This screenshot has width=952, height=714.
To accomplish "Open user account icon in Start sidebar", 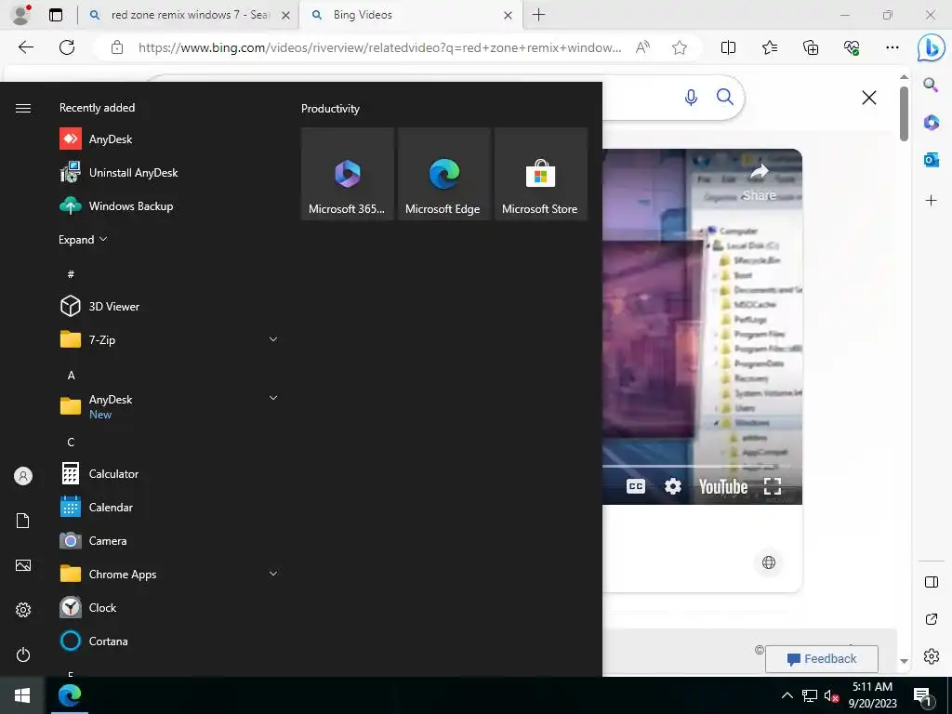I will [x=23, y=476].
